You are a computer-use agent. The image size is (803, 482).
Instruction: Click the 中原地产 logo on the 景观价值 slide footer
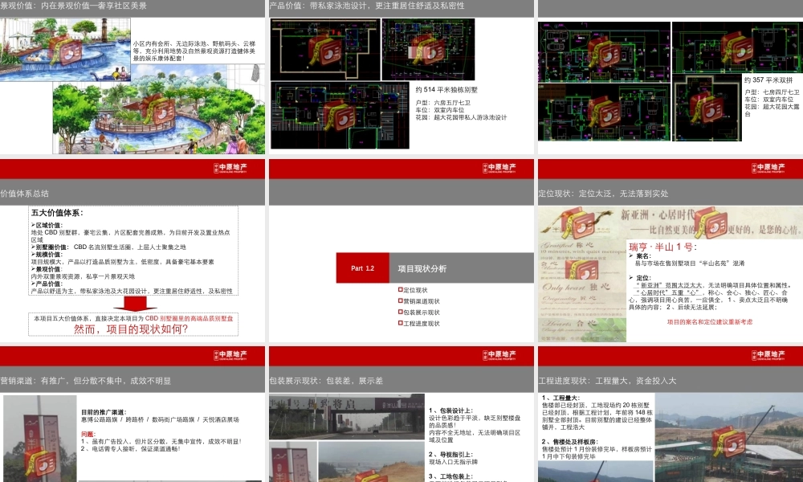coord(230,168)
